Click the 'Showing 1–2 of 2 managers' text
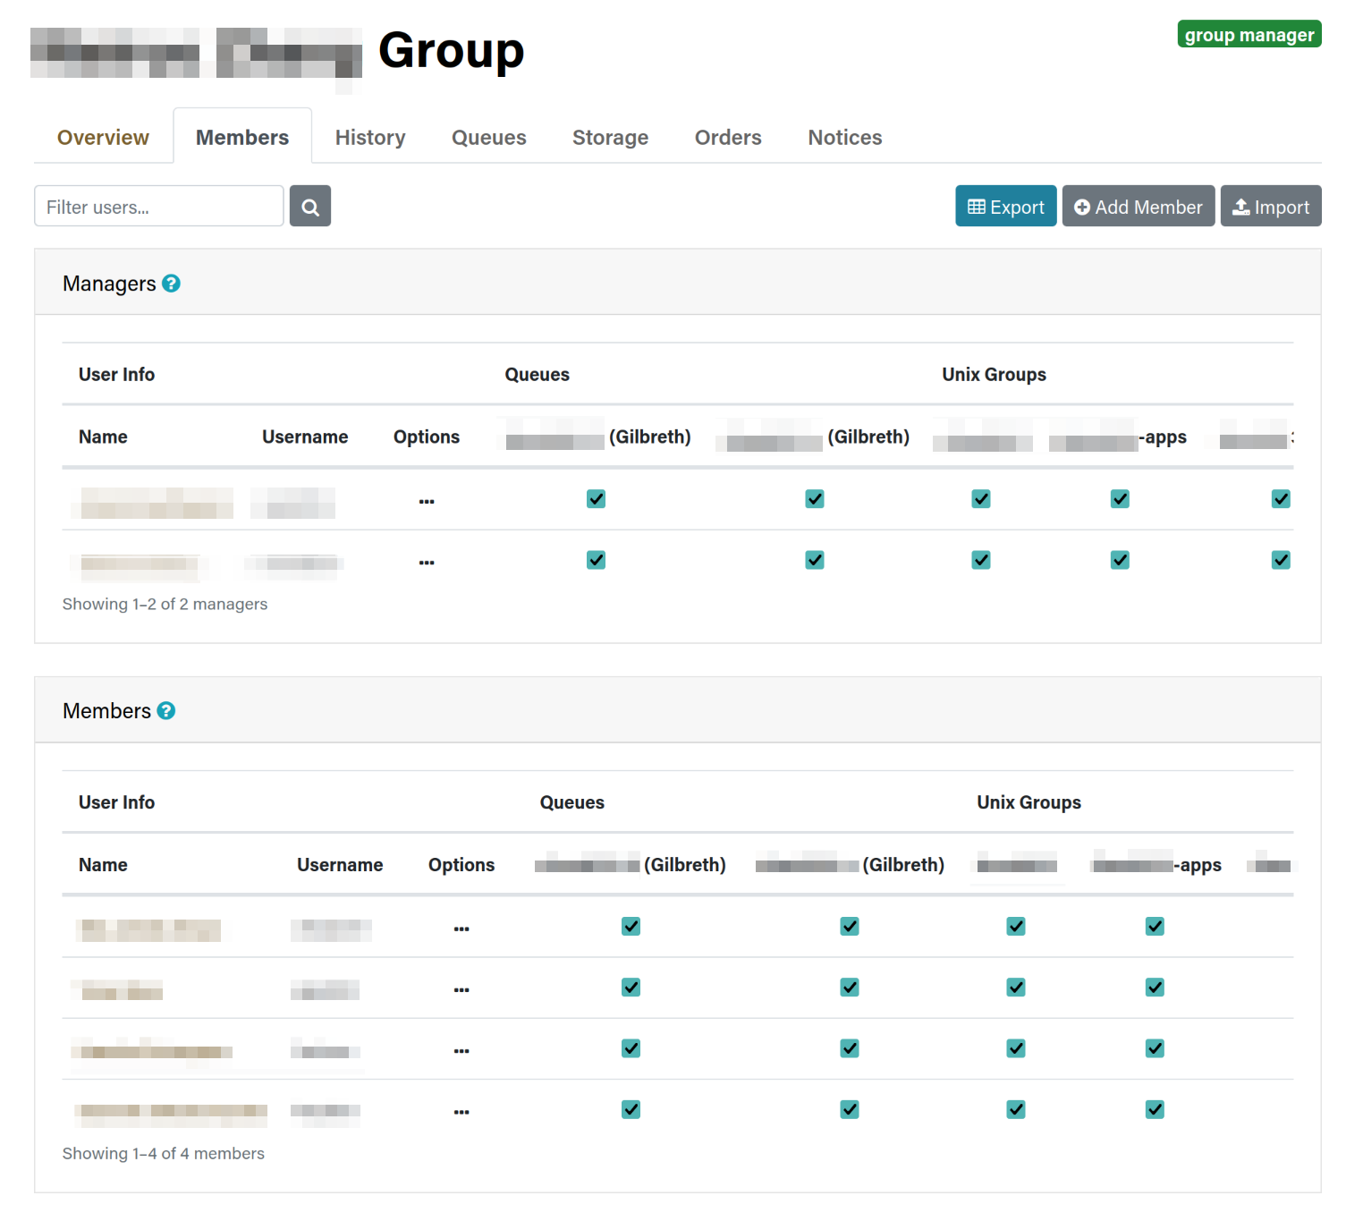This screenshot has width=1363, height=1221. [165, 604]
